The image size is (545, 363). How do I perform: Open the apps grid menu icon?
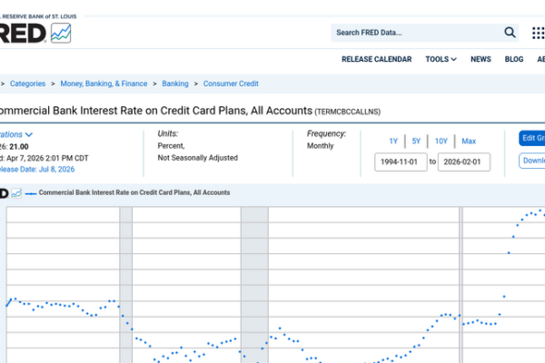[538, 33]
